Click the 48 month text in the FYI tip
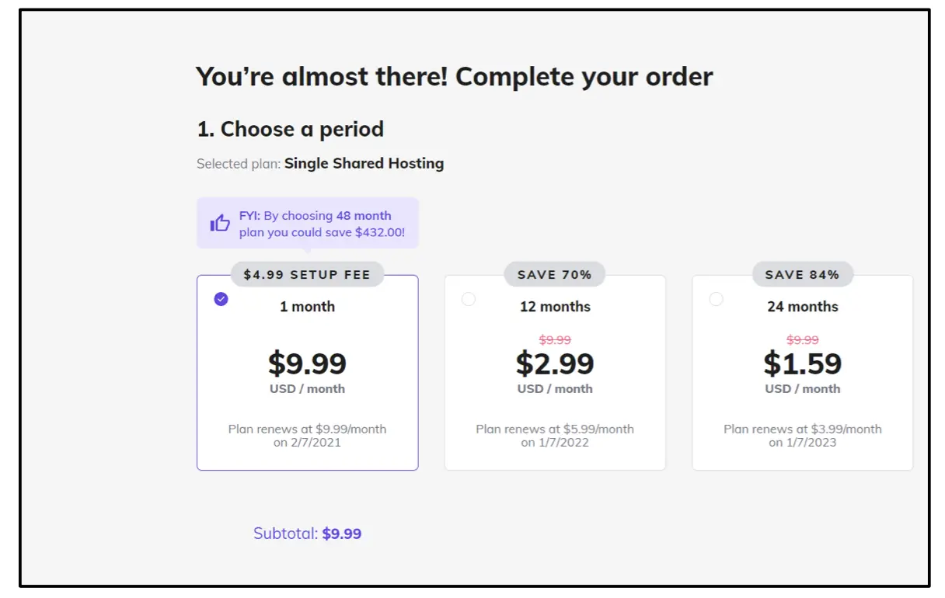945x598 pixels. coord(364,216)
